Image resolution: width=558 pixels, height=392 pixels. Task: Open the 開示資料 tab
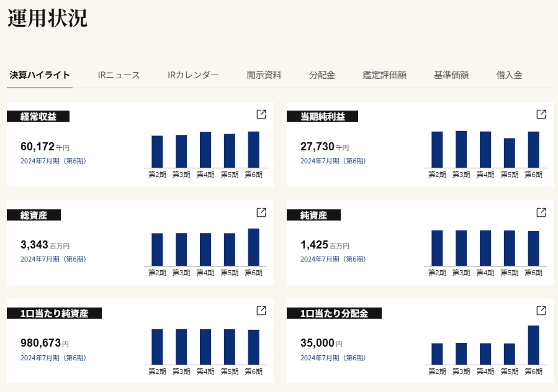pos(264,75)
